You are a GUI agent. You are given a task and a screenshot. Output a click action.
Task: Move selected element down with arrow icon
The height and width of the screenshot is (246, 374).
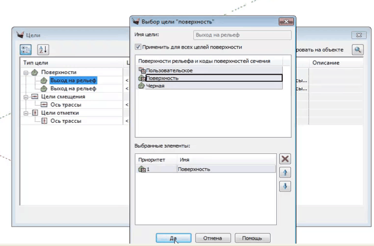[285, 186]
